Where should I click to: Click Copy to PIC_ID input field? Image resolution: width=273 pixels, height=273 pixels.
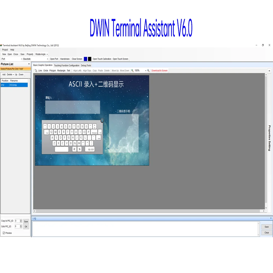(17, 221)
